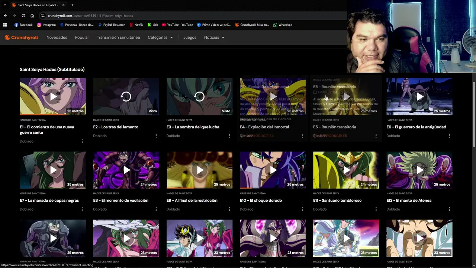Expand the Noticias dropdown menu
Screen dimensions: 476x268
(x=214, y=38)
